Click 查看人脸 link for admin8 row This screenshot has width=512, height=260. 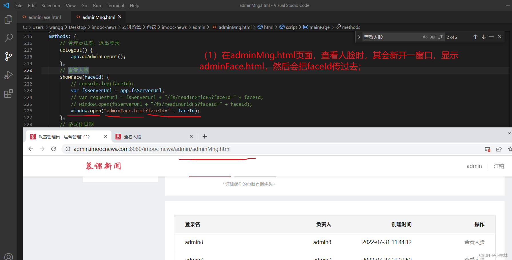475,242
